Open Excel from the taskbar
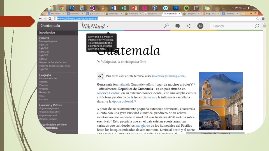 tap(124, 8)
